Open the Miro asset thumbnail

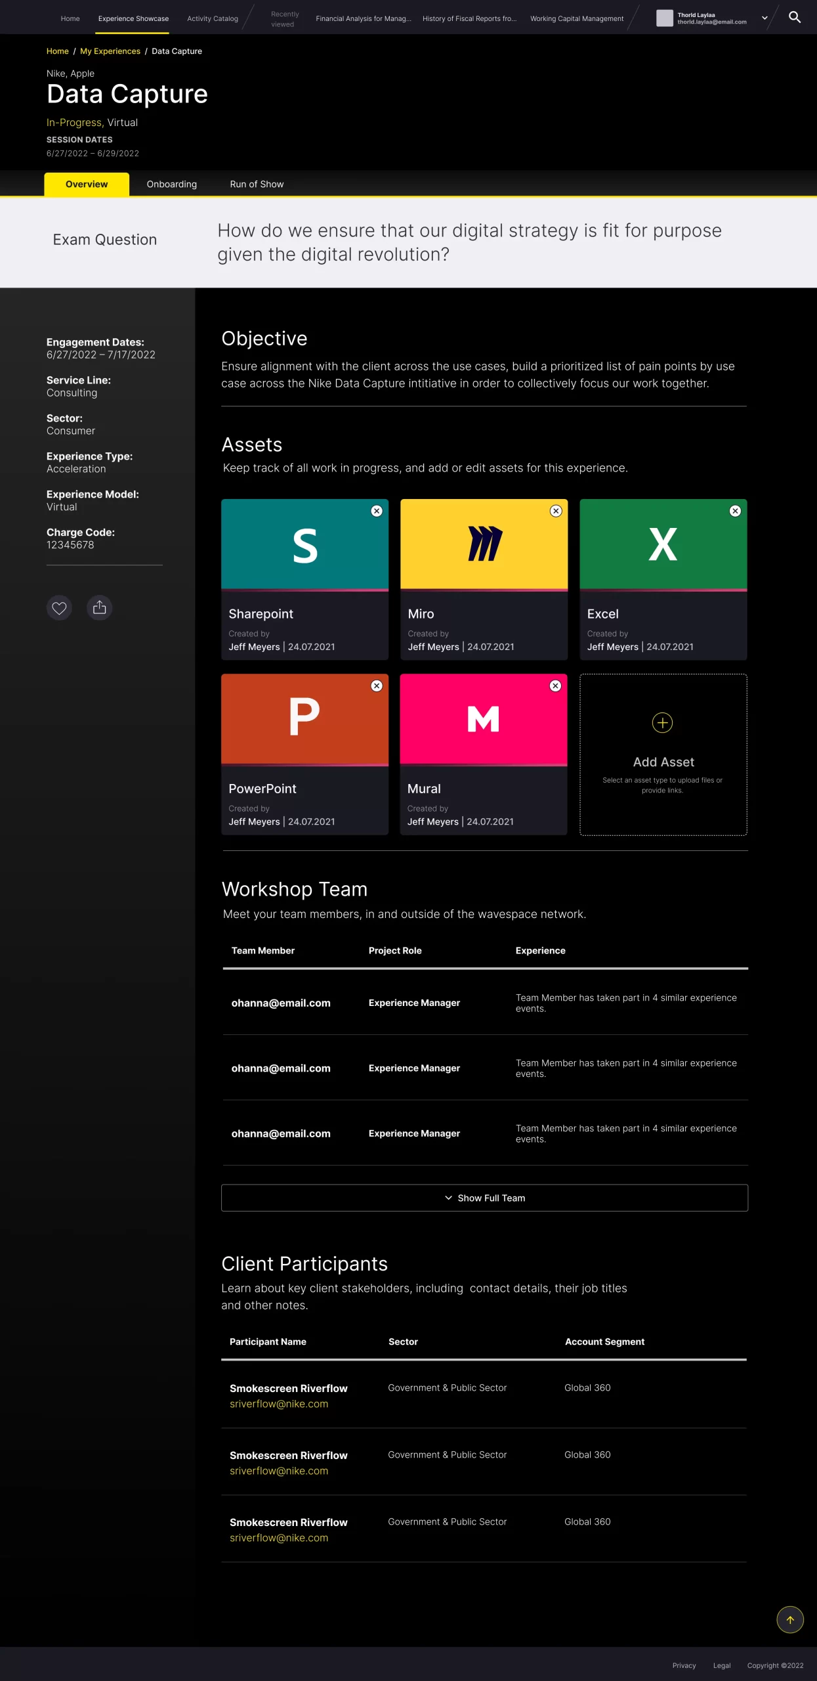point(484,544)
